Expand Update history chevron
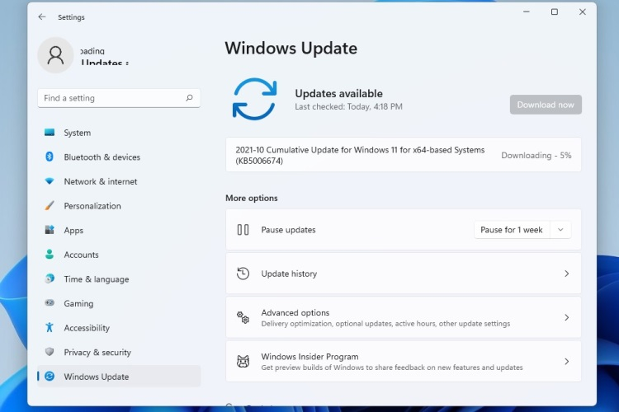This screenshot has width=619, height=412. click(x=566, y=274)
